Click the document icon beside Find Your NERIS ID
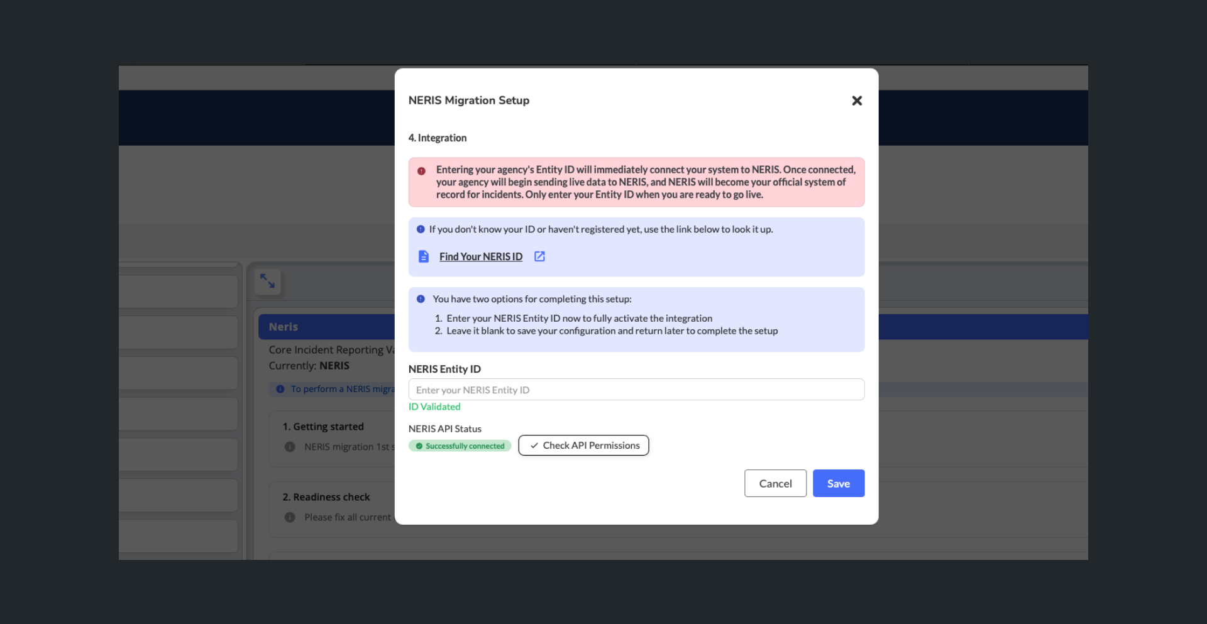The height and width of the screenshot is (624, 1207). 424,256
